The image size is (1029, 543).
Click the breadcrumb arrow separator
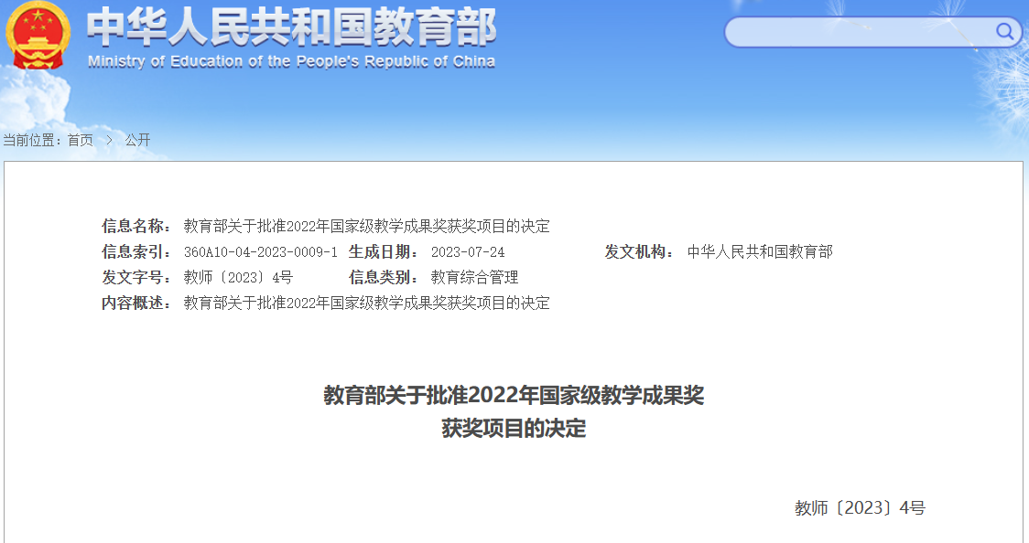point(109,140)
